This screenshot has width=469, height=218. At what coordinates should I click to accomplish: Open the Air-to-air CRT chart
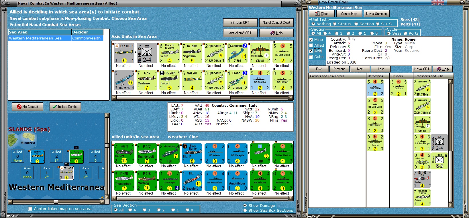240,23
